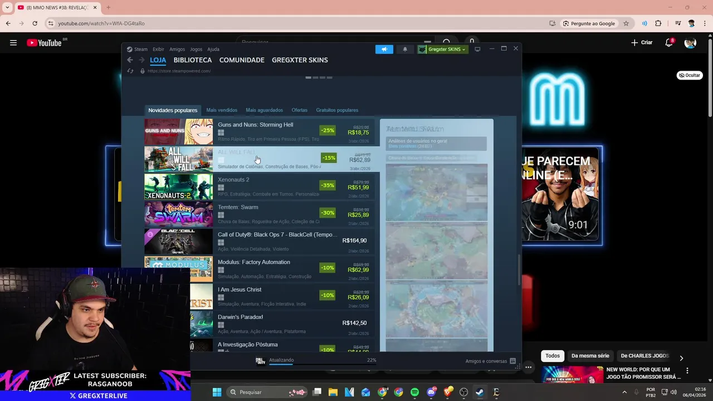
Task: Click the Steam store padlock icon
Action: tap(143, 71)
